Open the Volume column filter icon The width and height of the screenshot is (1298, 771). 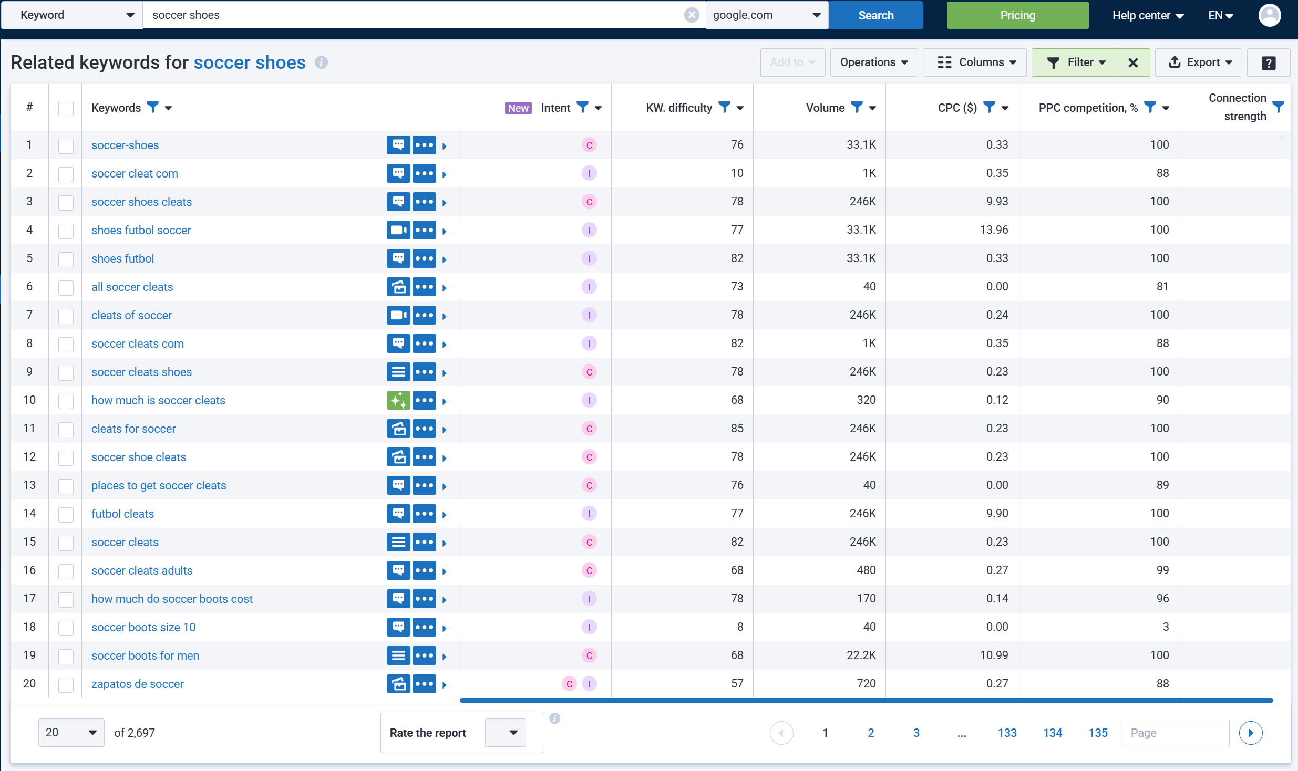coord(857,107)
